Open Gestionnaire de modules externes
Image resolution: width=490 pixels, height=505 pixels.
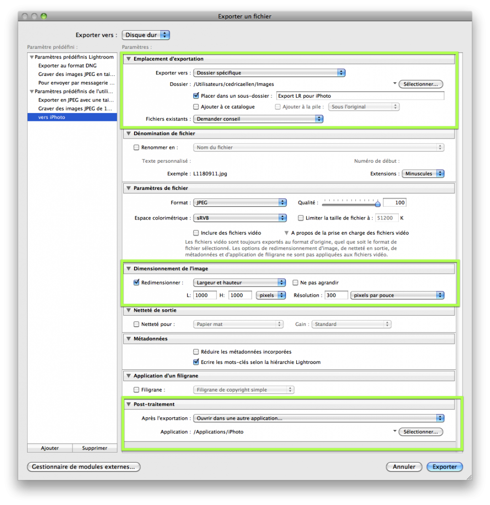point(83,467)
